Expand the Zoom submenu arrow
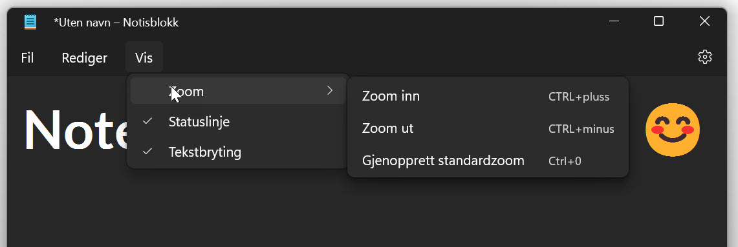The image size is (738, 247). (330, 91)
